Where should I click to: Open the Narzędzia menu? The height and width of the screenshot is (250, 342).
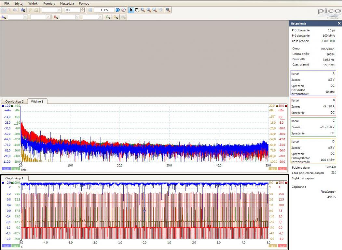pyautogui.click(x=67, y=3)
